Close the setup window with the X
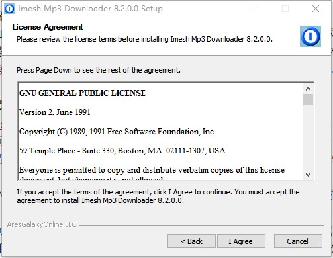The image size is (333, 258). point(316,9)
